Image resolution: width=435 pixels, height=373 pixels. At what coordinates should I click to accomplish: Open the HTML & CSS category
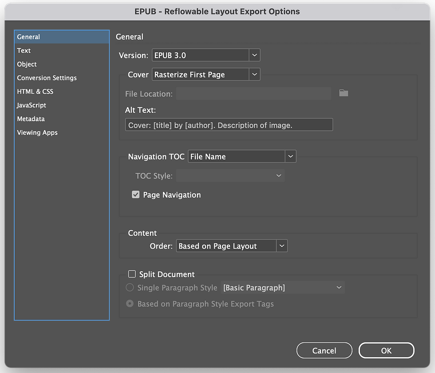click(x=62, y=91)
